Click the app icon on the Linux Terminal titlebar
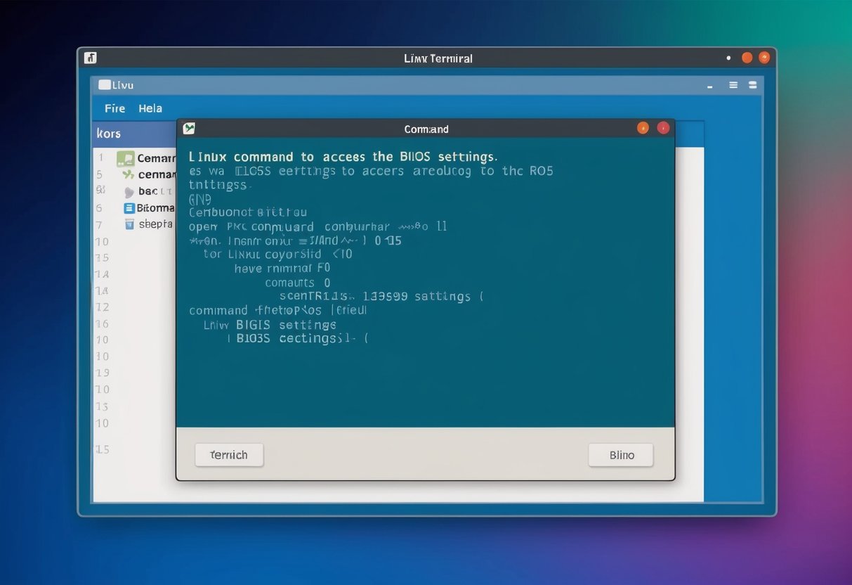852x585 pixels. click(90, 58)
